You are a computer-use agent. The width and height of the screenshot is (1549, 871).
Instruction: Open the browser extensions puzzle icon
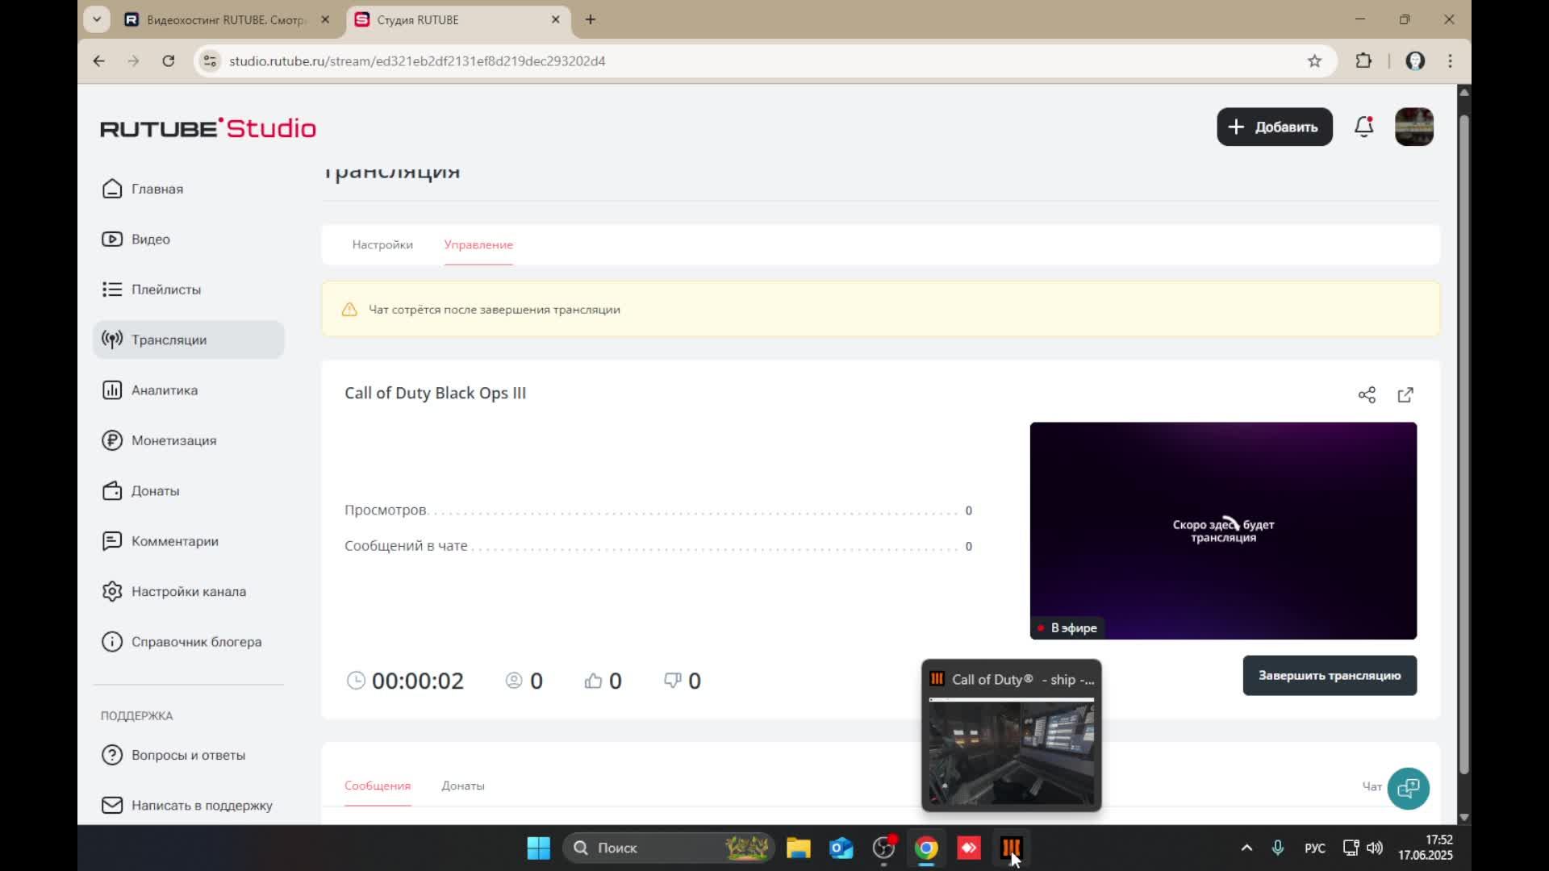(x=1363, y=61)
